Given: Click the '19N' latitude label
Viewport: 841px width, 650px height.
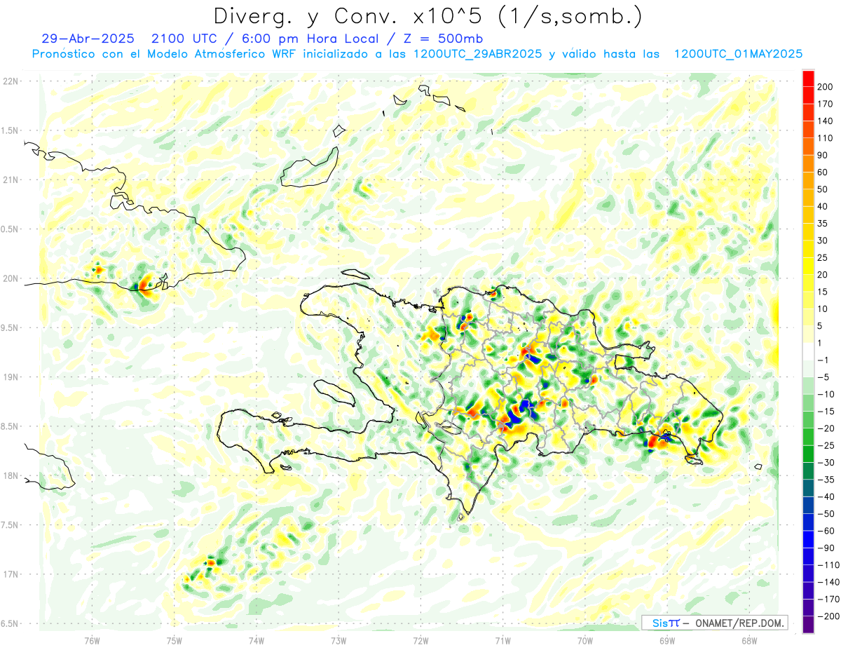Looking at the screenshot, I should pyautogui.click(x=11, y=377).
